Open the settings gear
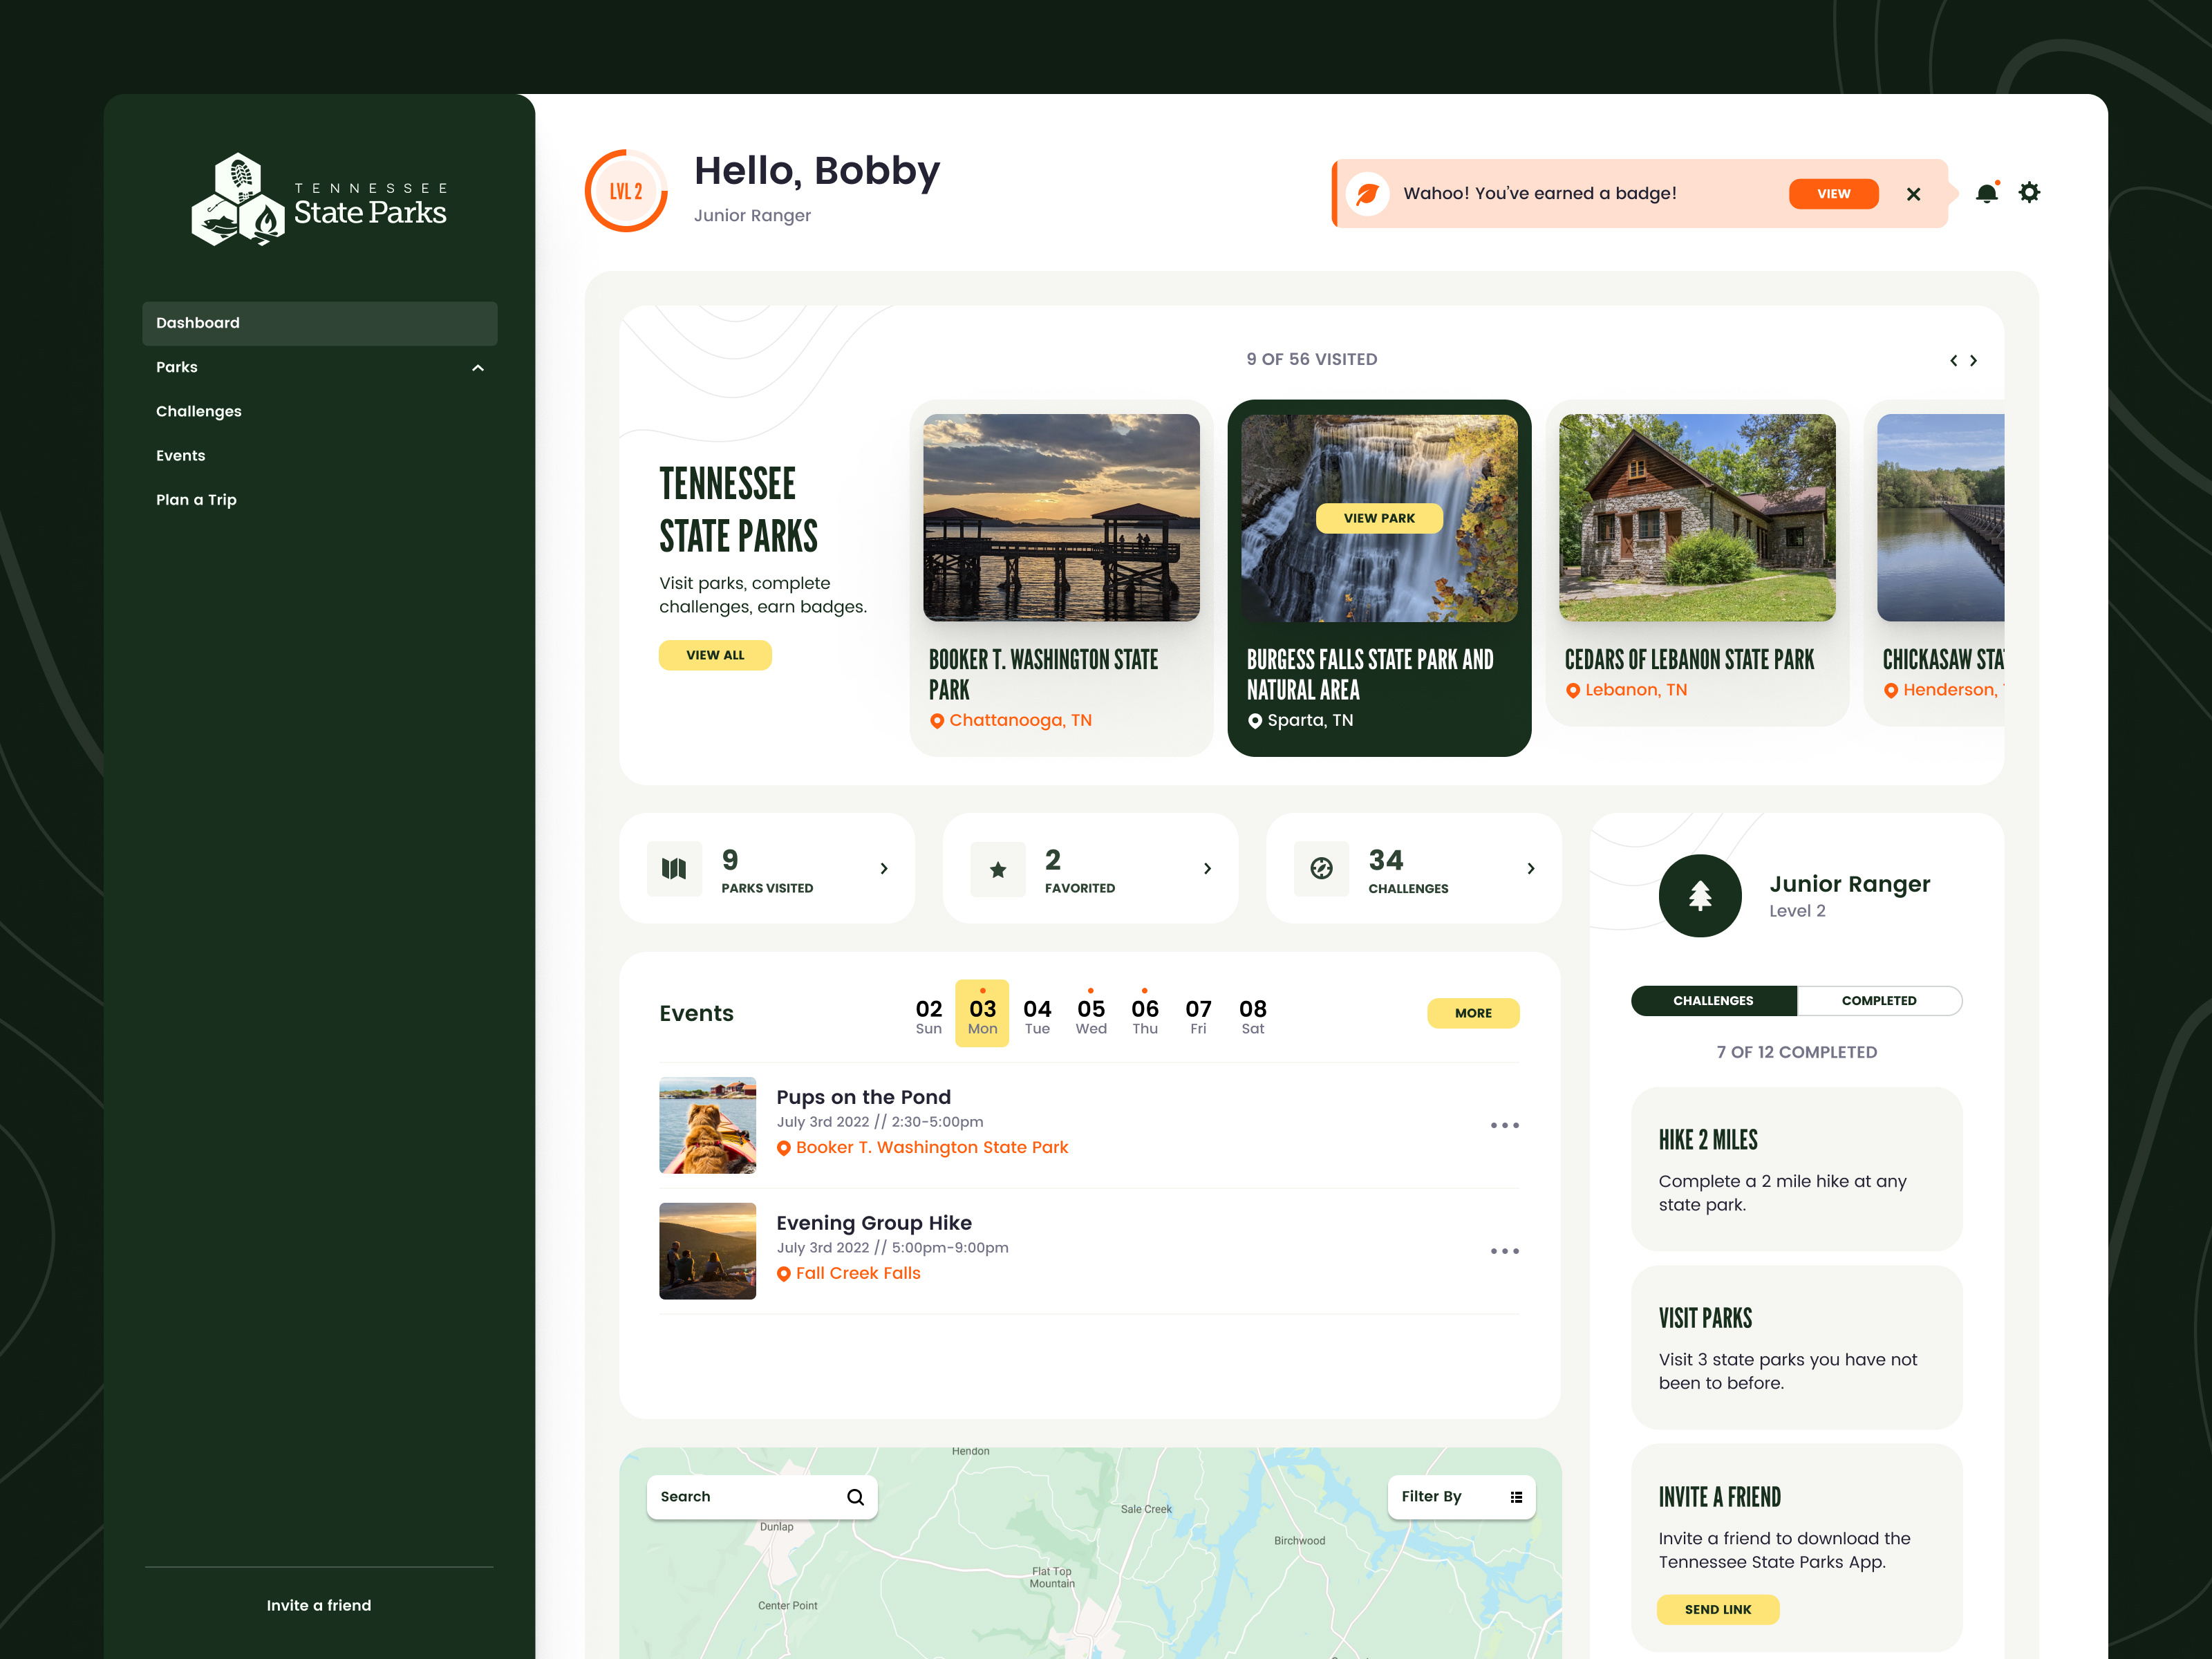The height and width of the screenshot is (1659, 2212). click(2030, 192)
